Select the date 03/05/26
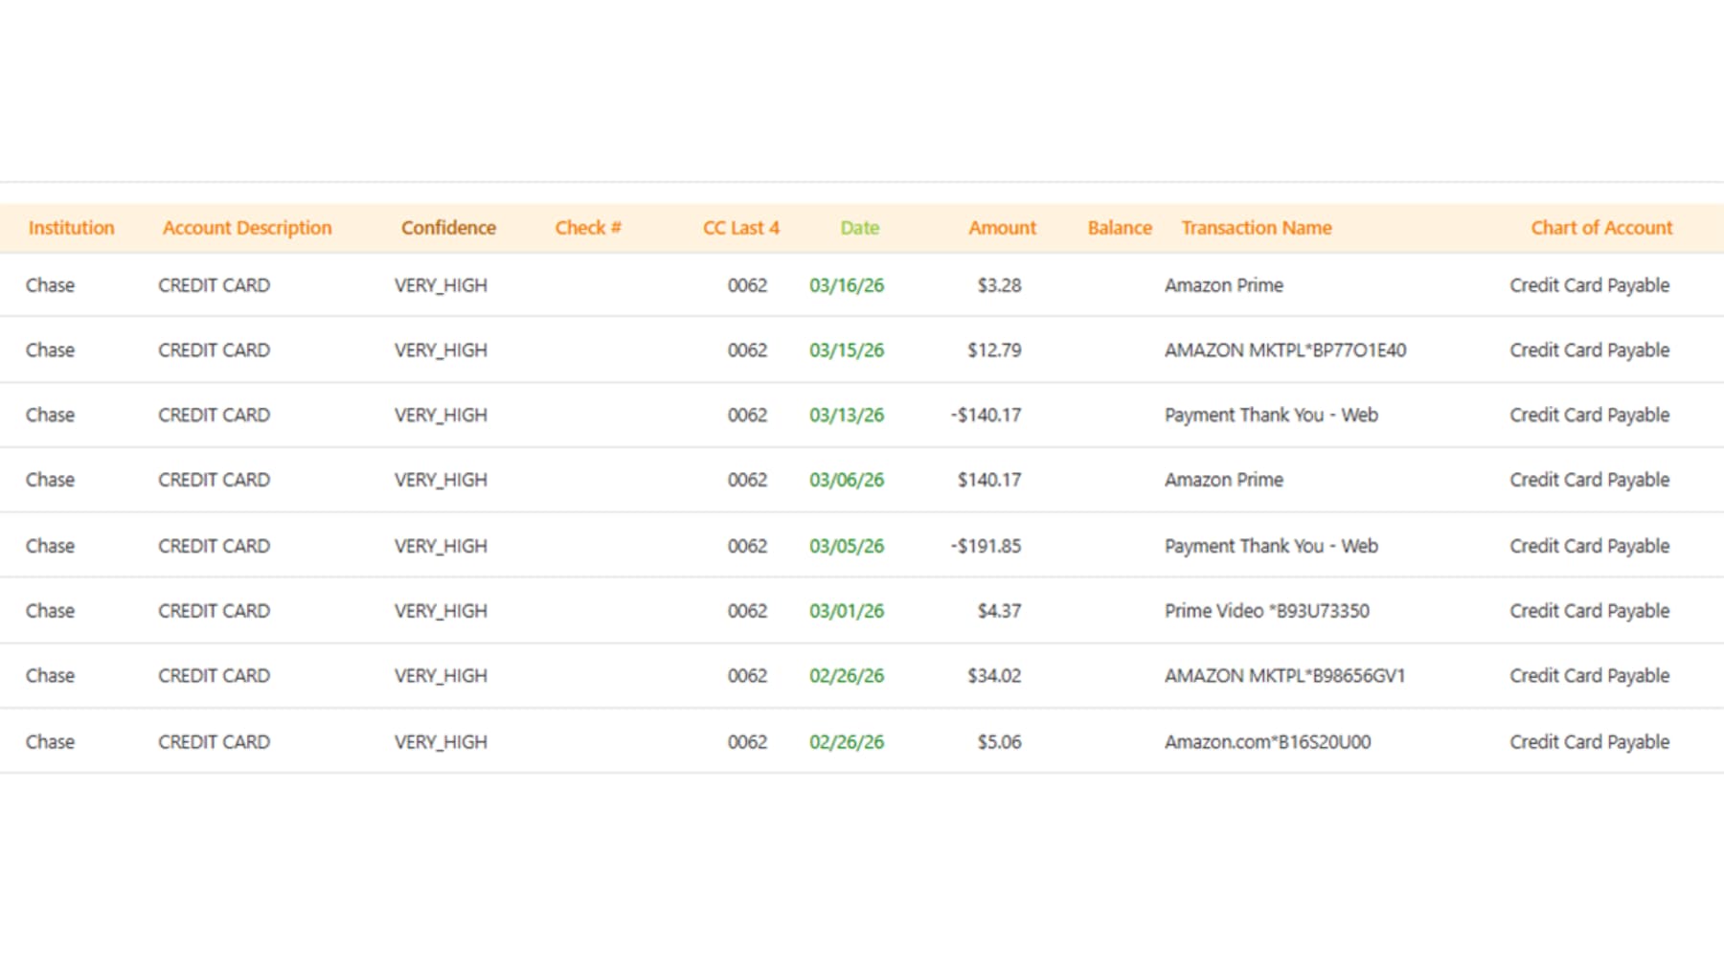1724x970 pixels. click(x=847, y=546)
